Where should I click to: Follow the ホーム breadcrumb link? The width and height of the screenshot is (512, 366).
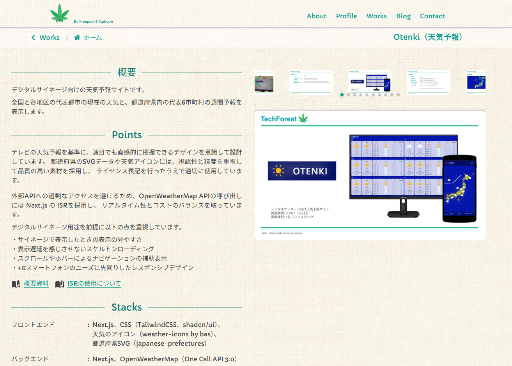pos(93,37)
